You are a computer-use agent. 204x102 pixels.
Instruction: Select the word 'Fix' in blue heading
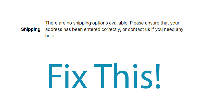tap(68, 76)
